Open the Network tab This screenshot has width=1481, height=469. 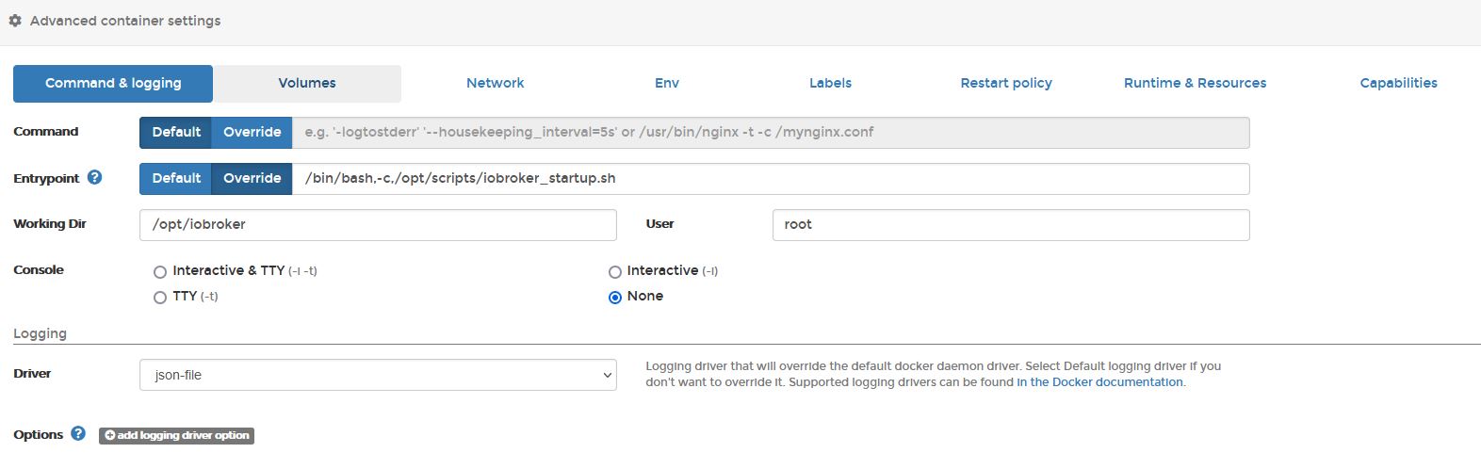click(x=496, y=83)
